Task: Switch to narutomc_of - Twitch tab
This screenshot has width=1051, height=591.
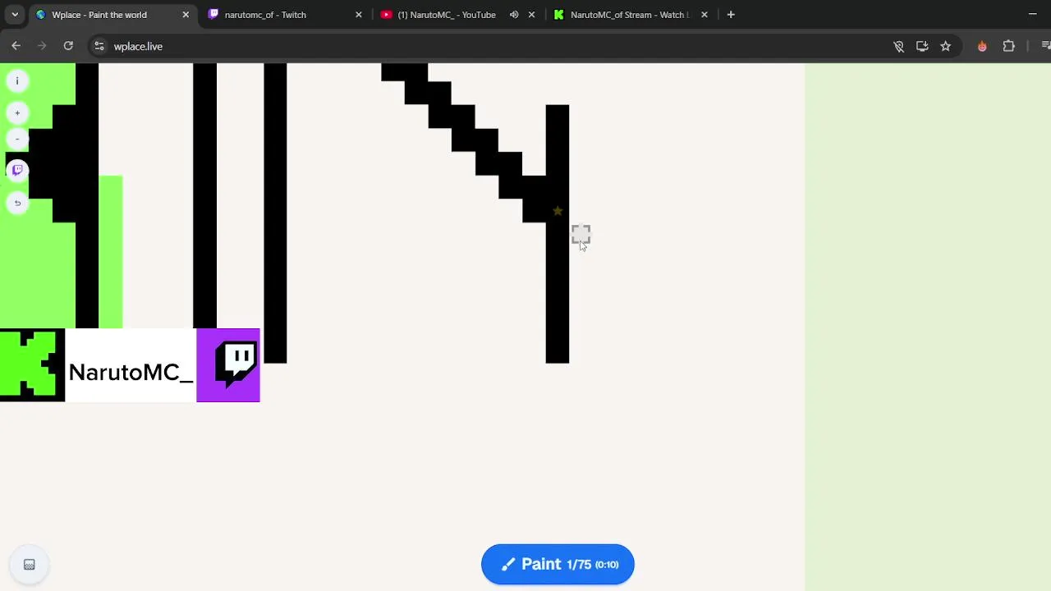Action: [x=285, y=15]
